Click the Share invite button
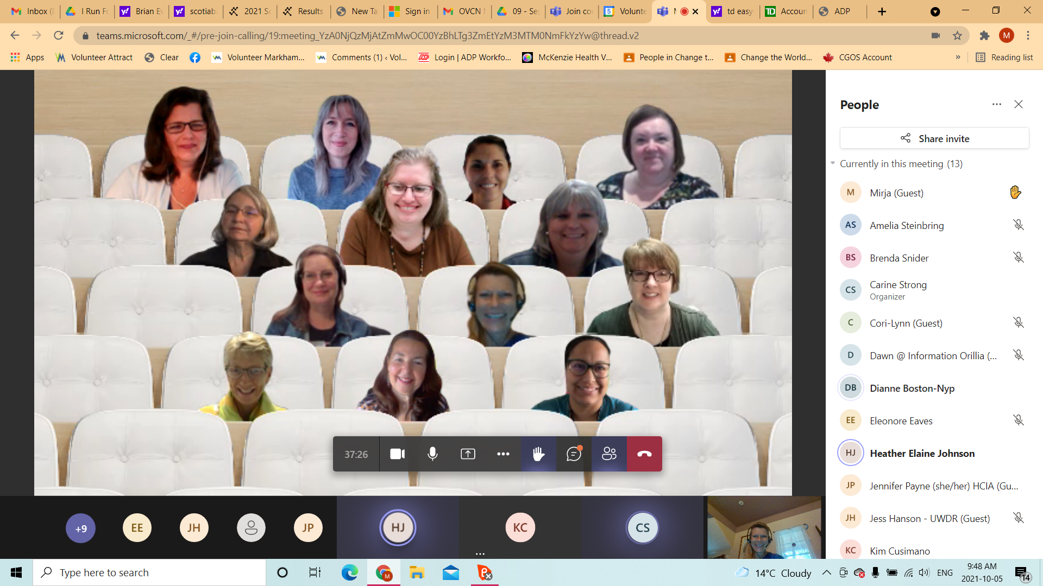Screen dimensions: 1043x586 (x=934, y=138)
